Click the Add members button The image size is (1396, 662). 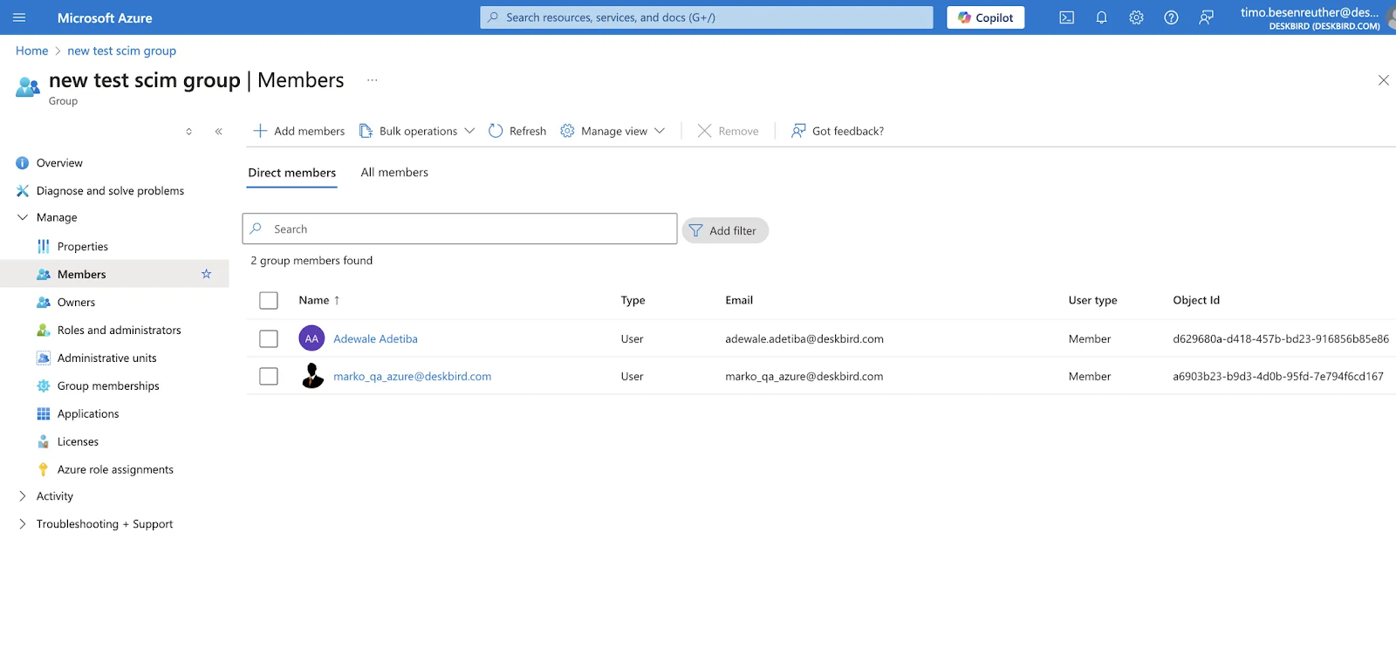click(x=298, y=131)
